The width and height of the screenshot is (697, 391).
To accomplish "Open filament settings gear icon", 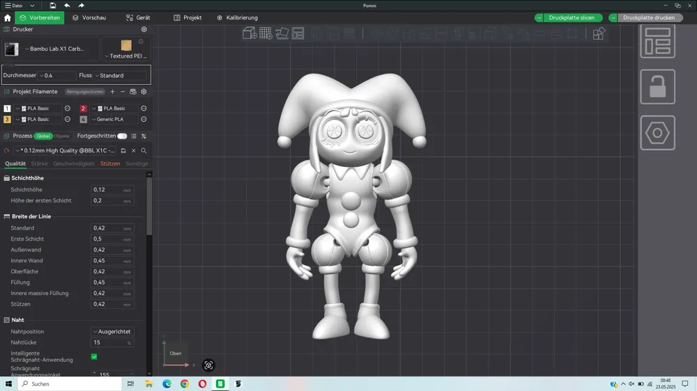I will [x=144, y=91].
